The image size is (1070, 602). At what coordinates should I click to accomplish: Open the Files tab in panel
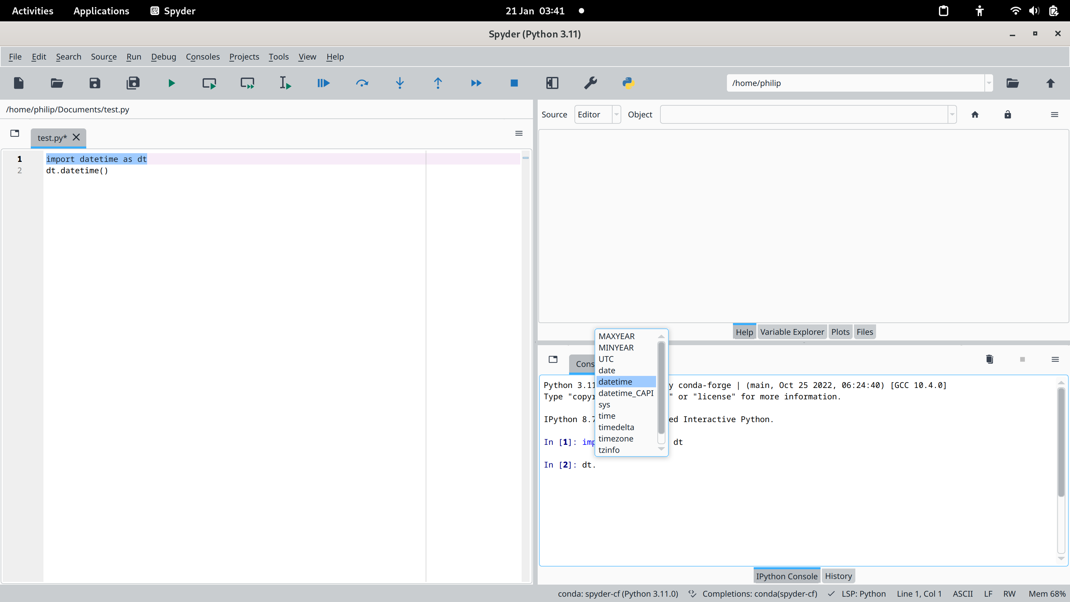click(x=865, y=331)
